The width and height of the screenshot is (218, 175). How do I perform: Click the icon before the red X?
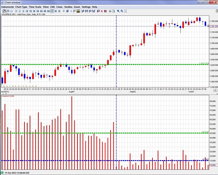98,11
